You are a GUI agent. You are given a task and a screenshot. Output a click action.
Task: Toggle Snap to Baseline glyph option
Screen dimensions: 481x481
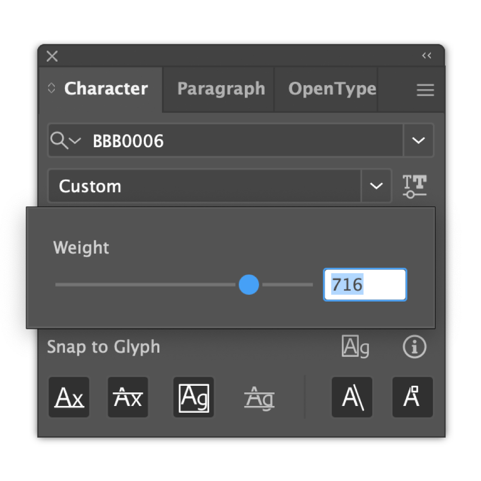pyautogui.click(x=69, y=397)
